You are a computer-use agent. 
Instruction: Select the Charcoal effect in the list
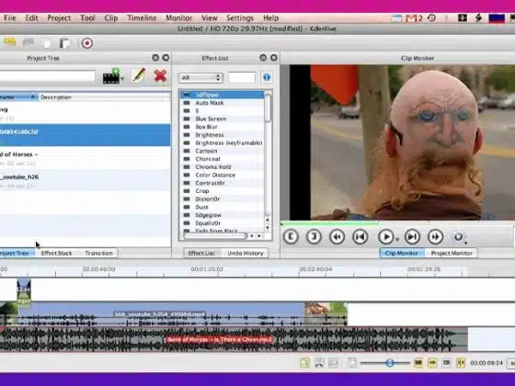pyautogui.click(x=222, y=159)
